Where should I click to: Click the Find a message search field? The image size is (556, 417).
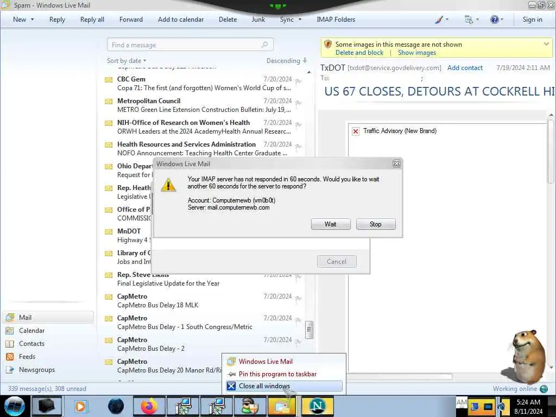pos(190,45)
